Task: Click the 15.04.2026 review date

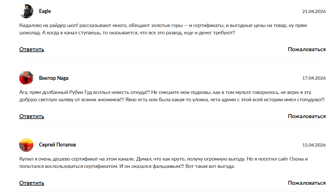Action: point(314,145)
